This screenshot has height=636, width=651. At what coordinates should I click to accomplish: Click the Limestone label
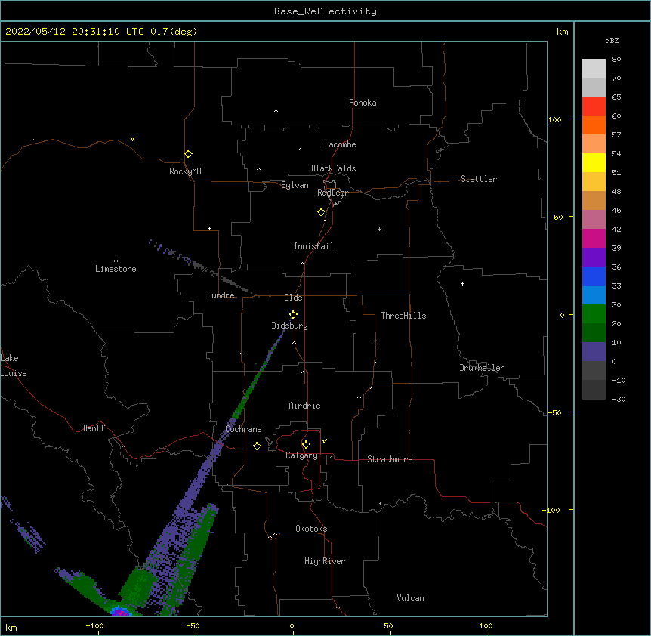click(116, 269)
